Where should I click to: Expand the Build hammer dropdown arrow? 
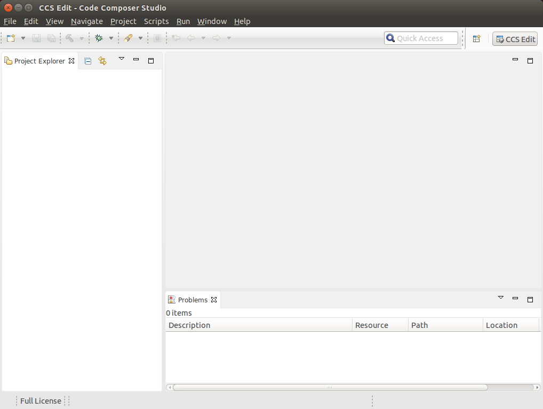point(82,38)
